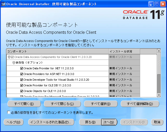Toggle Oracle Developer Tools for Visual Studio checkbox
167x132 pixels.
coord(22,80)
